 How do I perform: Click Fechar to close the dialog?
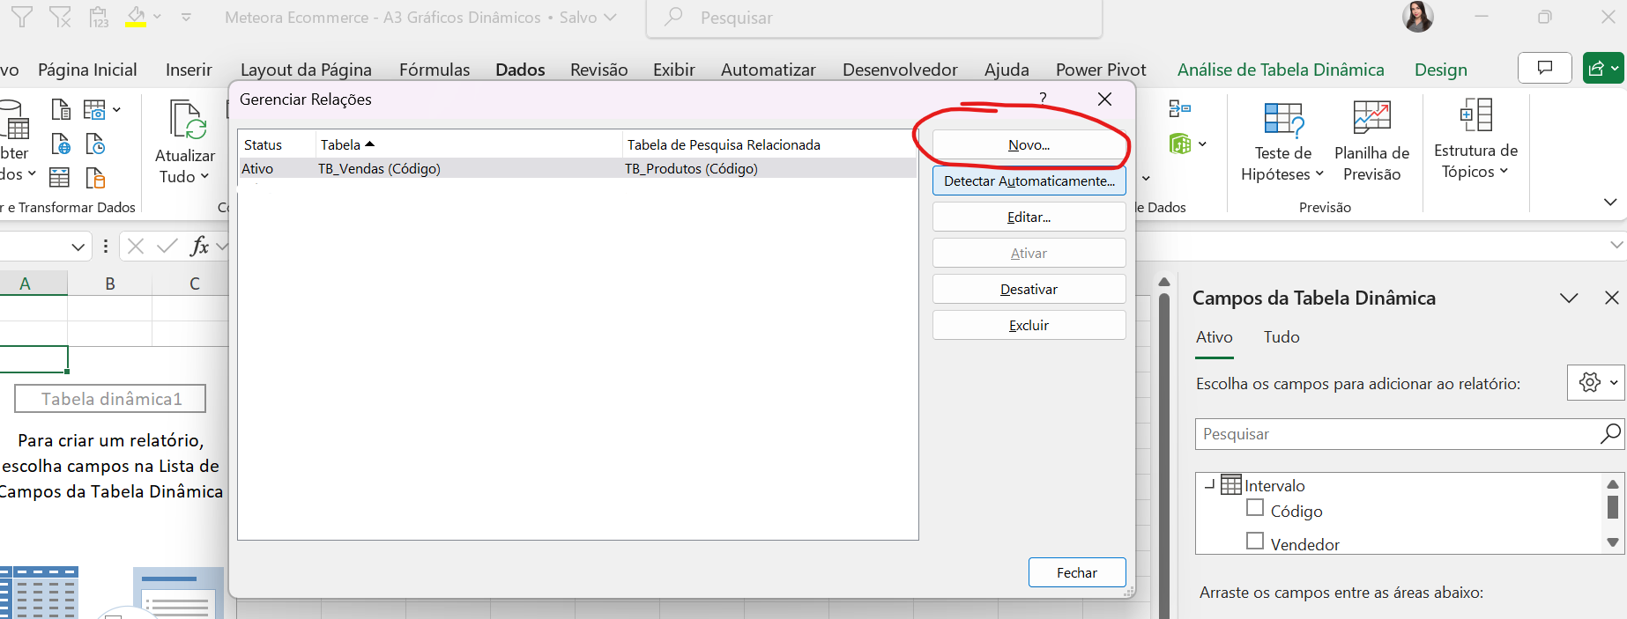(x=1077, y=572)
